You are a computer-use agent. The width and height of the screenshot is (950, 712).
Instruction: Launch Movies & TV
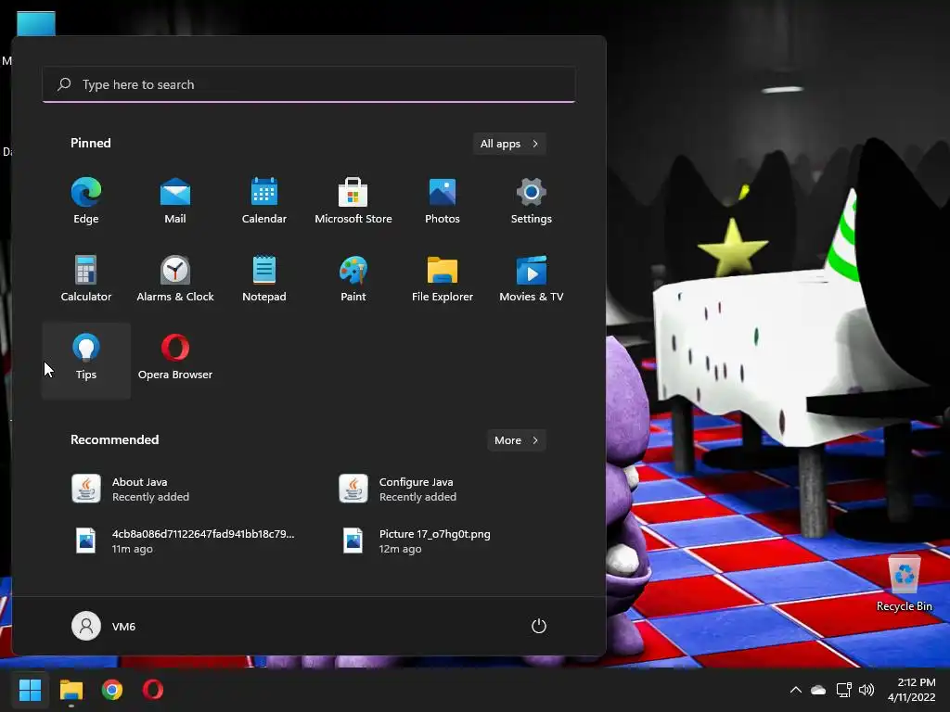click(532, 278)
